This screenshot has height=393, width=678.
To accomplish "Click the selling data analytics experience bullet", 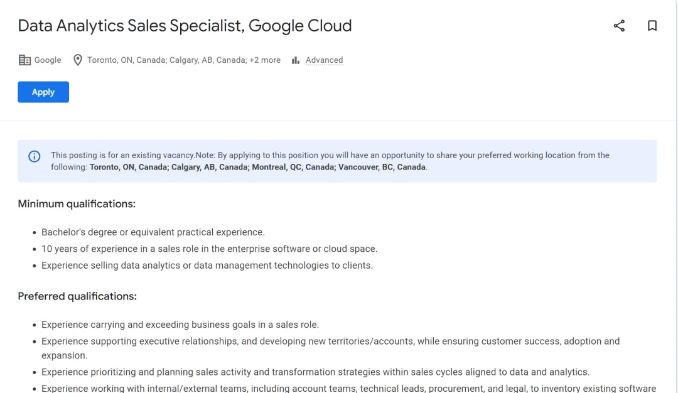I will click(207, 266).
